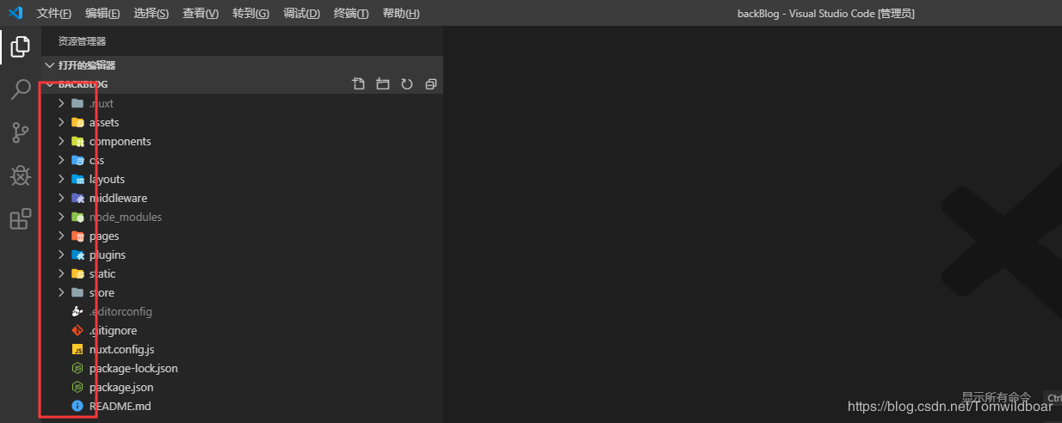Click the README.md info file icon
The width and height of the screenshot is (1062, 423).
tap(77, 406)
